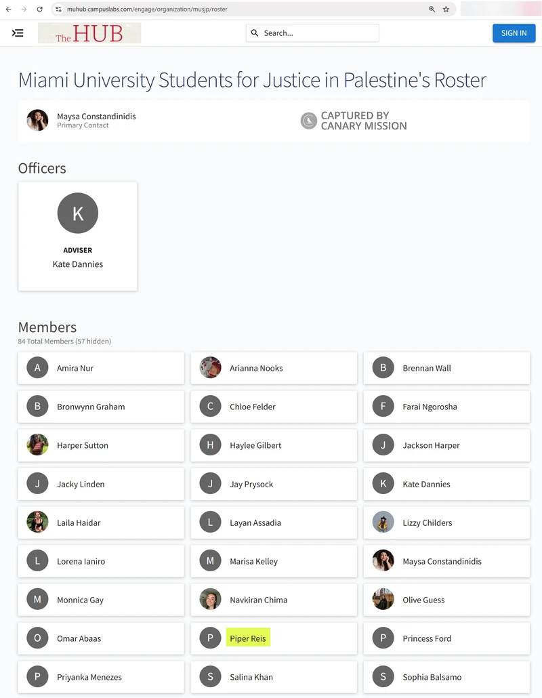
Task: Click Harper Sutton's profile photo
Action: click(x=37, y=445)
